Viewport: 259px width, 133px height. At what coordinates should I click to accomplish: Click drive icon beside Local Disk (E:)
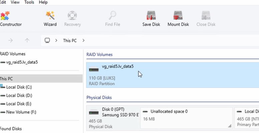coord(3,104)
